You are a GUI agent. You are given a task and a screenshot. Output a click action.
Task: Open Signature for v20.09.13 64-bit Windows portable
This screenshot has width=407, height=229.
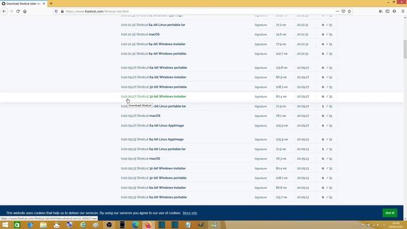point(261,197)
